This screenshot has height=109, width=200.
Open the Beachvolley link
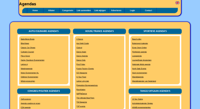pos(137,39)
